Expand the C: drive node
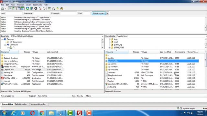 tap(8, 47)
